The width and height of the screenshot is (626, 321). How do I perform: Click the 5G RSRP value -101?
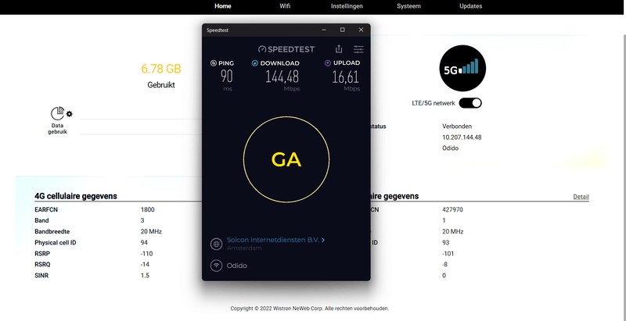(x=448, y=254)
